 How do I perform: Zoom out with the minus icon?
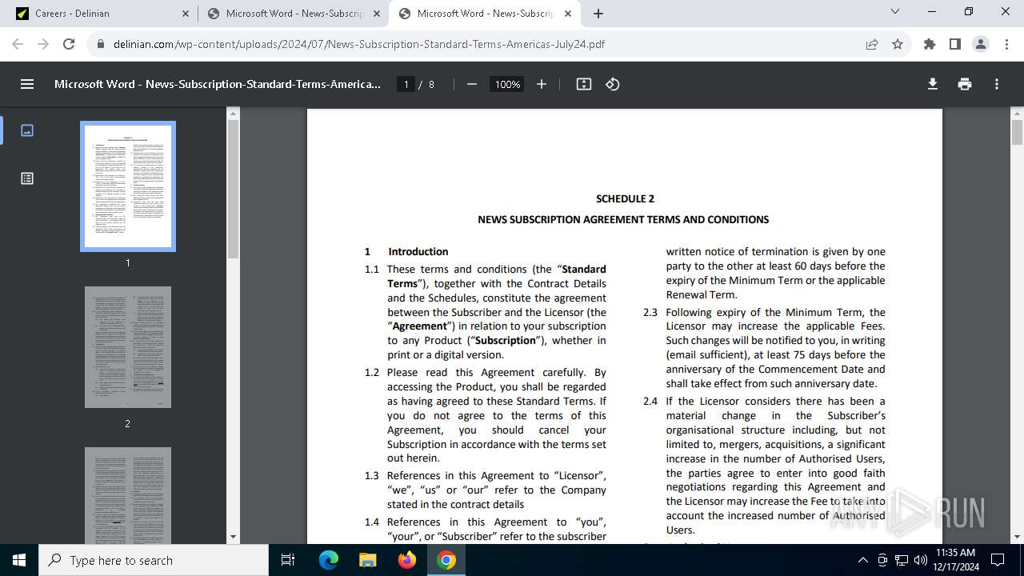(x=472, y=84)
